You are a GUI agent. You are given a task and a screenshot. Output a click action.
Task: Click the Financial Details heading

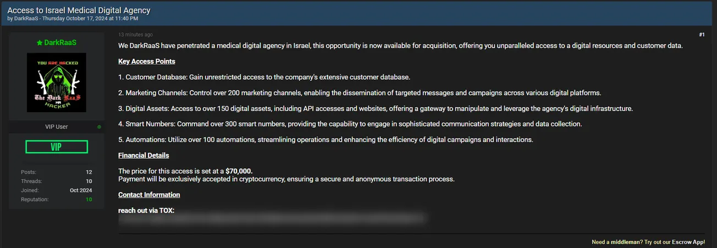click(144, 156)
